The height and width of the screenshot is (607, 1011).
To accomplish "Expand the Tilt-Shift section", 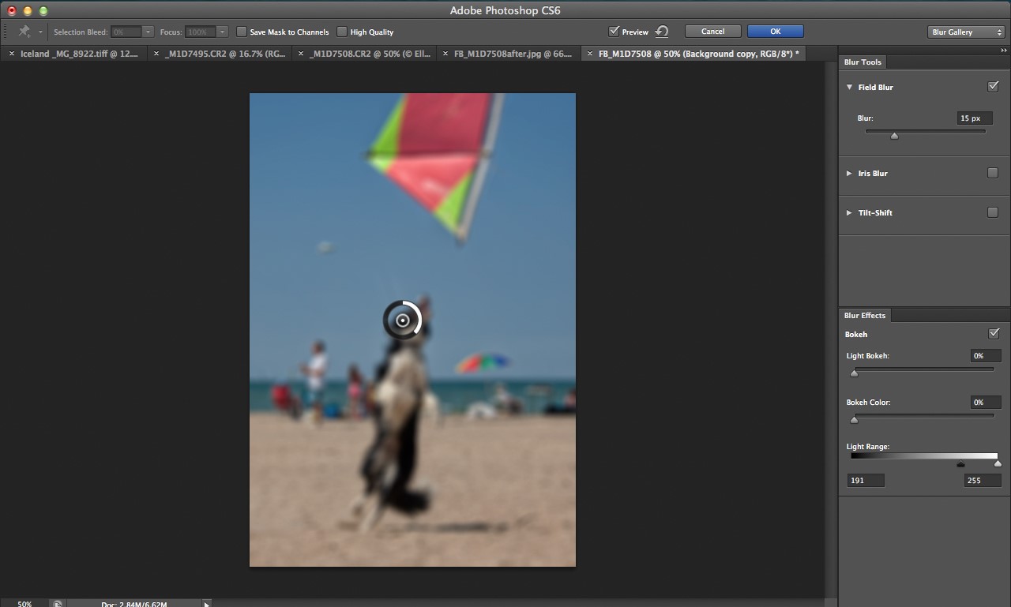I will (849, 212).
